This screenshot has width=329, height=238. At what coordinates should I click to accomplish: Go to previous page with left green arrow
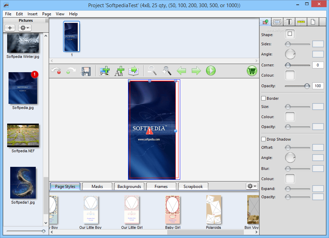pyautogui.click(x=181, y=71)
